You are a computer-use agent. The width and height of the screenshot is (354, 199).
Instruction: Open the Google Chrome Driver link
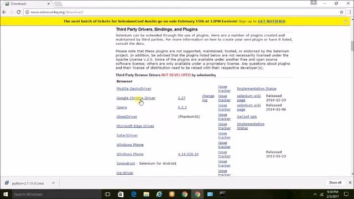coord(136,98)
